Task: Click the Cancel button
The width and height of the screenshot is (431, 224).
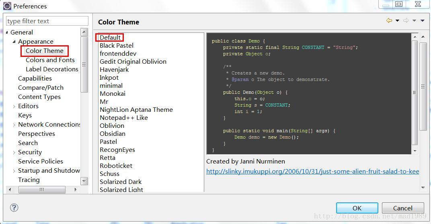Action: 403,208
